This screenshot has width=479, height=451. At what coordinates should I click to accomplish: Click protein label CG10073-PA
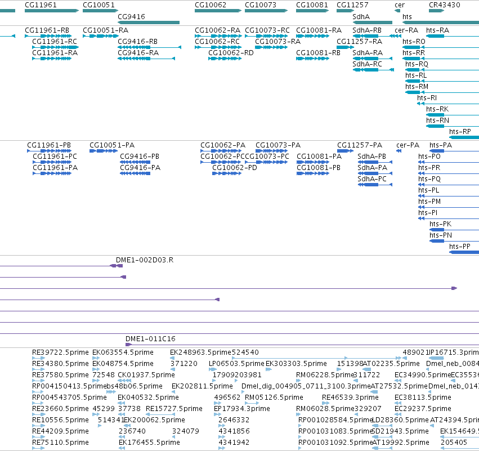278,145
